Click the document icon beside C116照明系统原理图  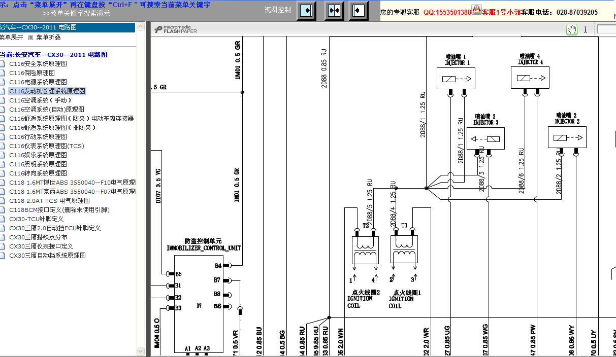[3, 164]
